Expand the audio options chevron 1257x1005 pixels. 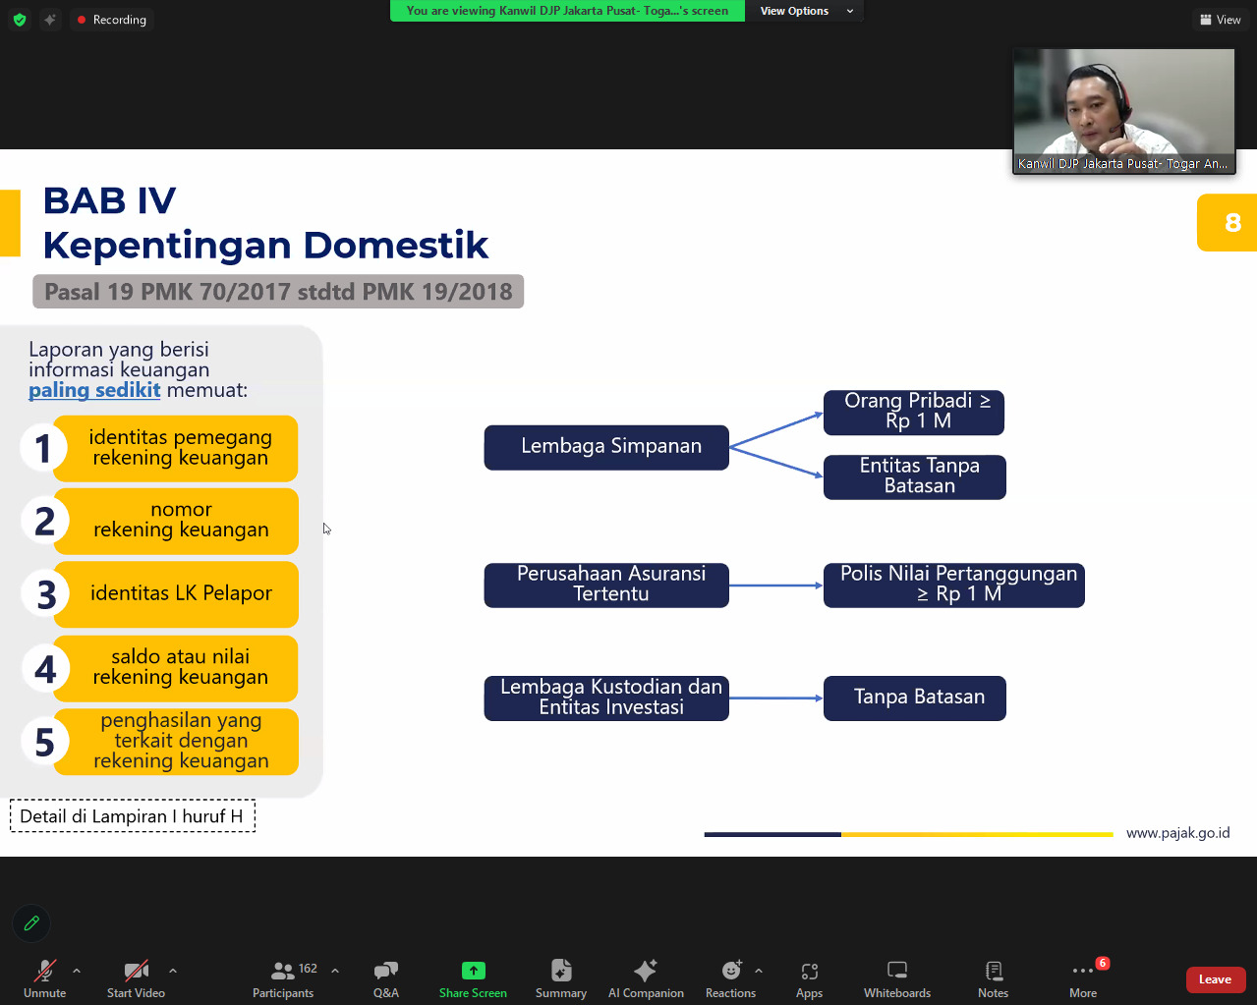(77, 971)
